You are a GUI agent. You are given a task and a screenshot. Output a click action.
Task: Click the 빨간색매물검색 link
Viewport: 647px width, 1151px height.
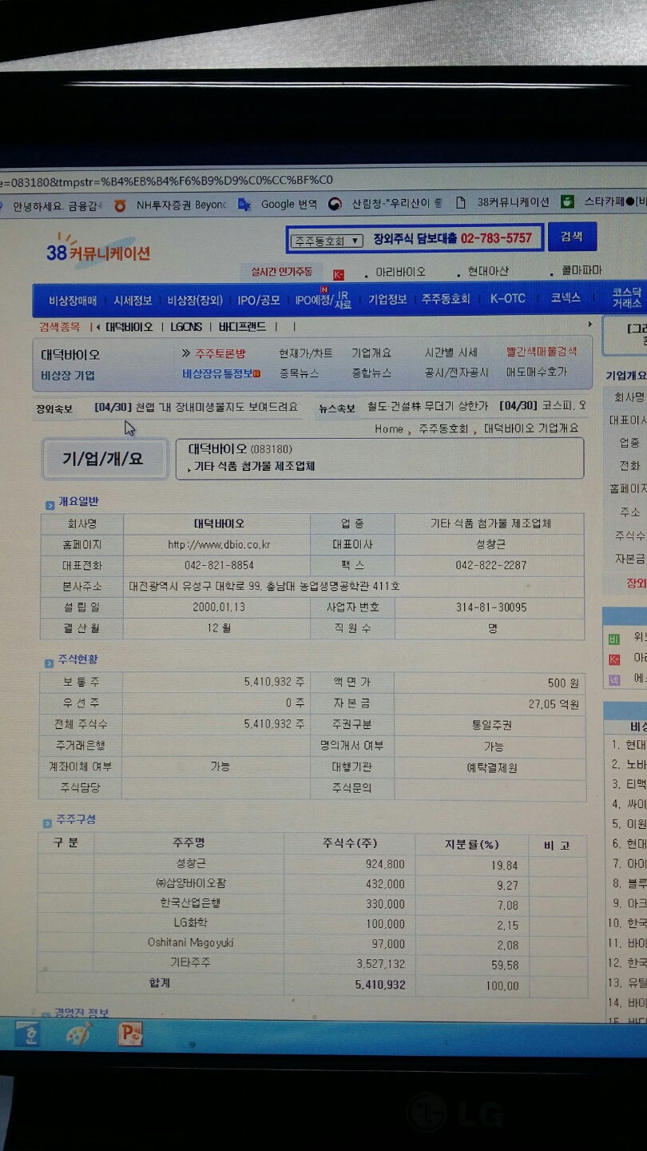pos(541,352)
